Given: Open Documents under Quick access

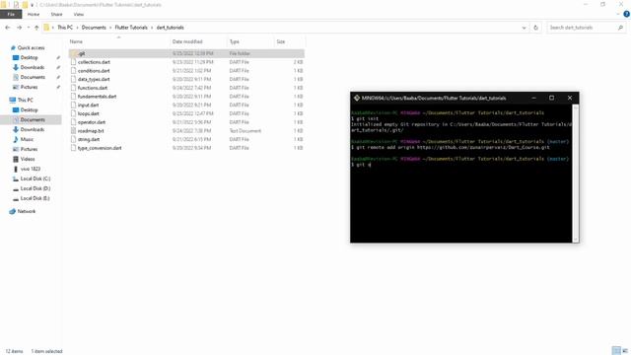Looking at the screenshot, I should 33,77.
